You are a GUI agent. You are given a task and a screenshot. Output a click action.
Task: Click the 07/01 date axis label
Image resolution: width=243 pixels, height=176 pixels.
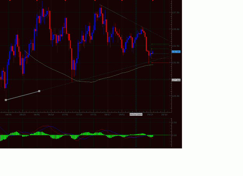click(x=65, y=115)
